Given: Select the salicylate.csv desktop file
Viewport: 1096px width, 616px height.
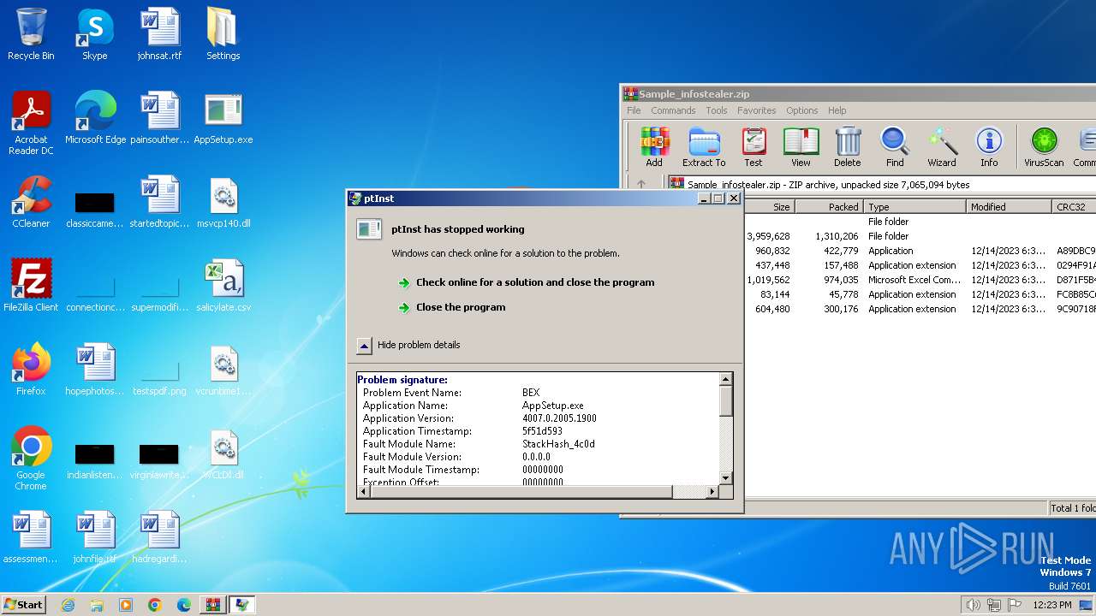Looking at the screenshot, I should click(223, 286).
